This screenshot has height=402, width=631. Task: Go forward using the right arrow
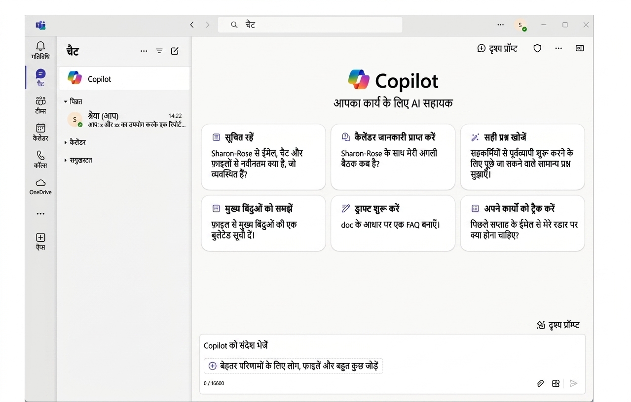pyautogui.click(x=207, y=25)
